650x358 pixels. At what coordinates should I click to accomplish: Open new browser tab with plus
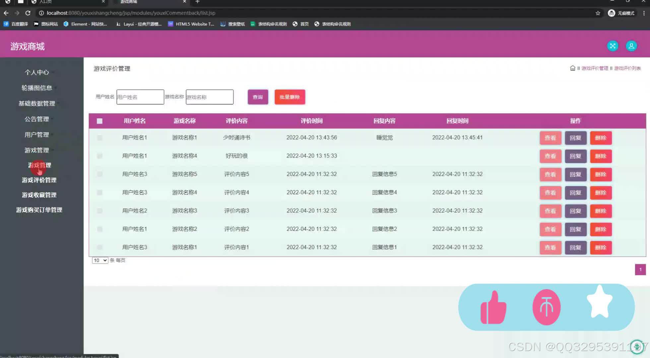pos(197,2)
